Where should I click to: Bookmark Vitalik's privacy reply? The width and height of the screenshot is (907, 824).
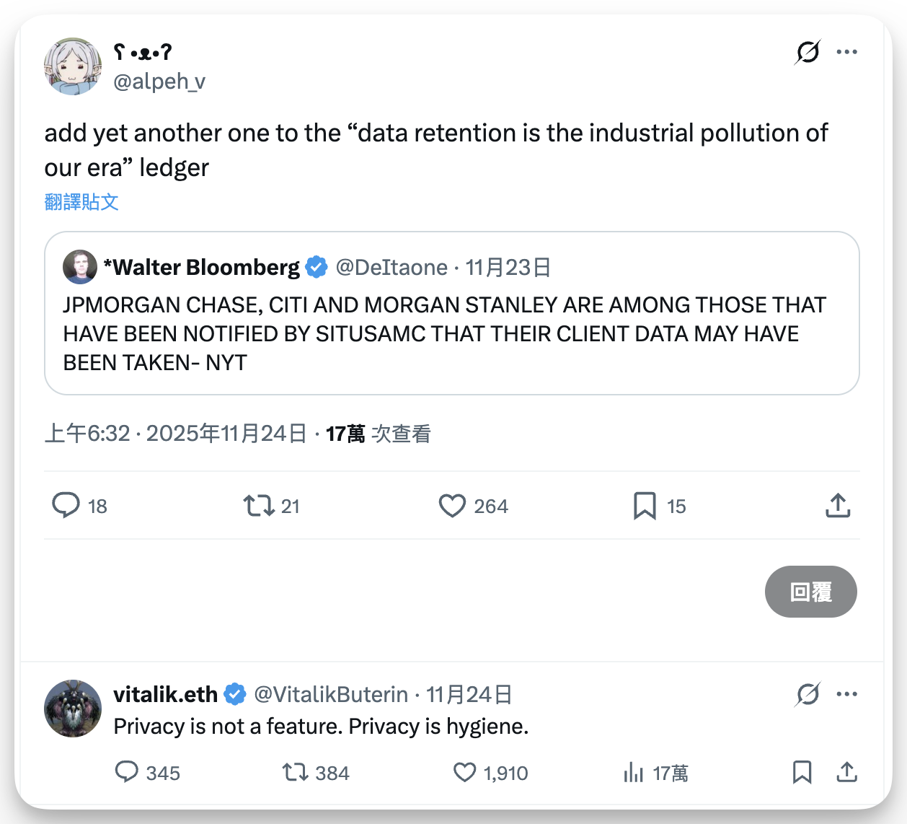click(x=802, y=772)
